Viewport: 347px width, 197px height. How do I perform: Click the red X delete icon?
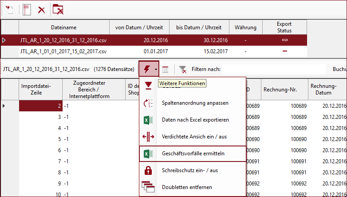(42, 10)
